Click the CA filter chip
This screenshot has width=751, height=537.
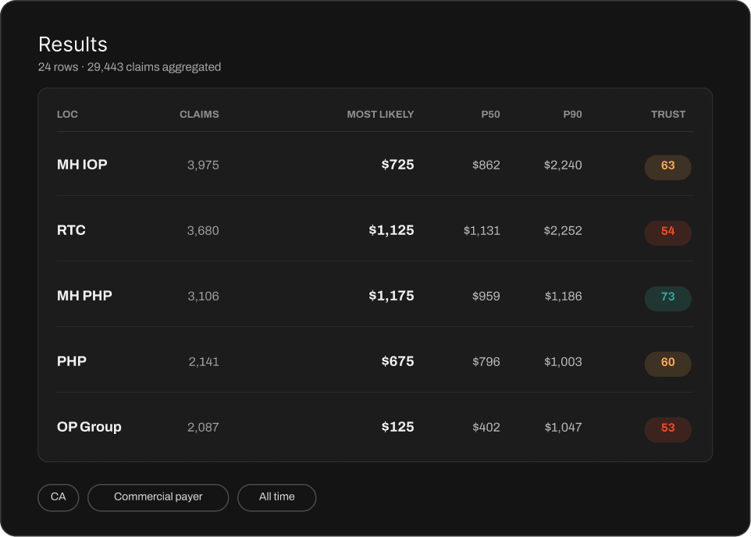59,497
